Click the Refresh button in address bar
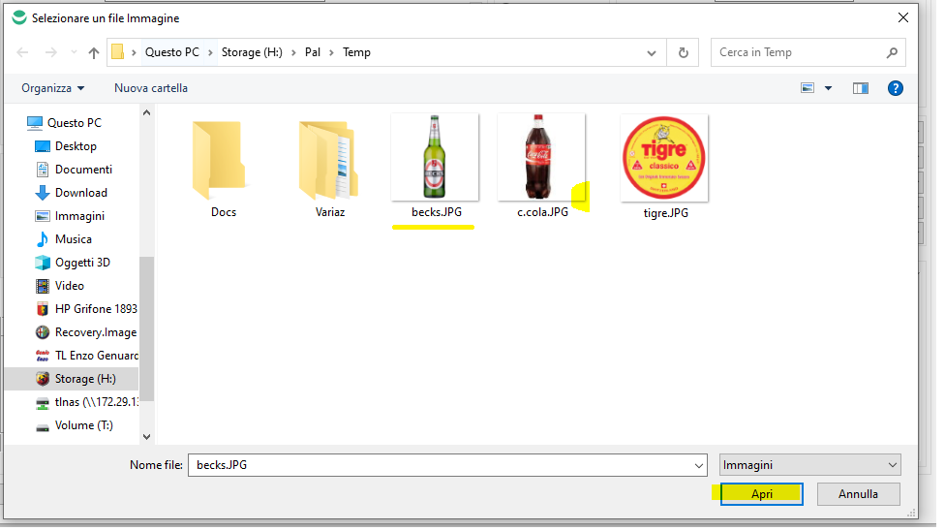Image resolution: width=945 pixels, height=531 pixels. pyautogui.click(x=684, y=52)
